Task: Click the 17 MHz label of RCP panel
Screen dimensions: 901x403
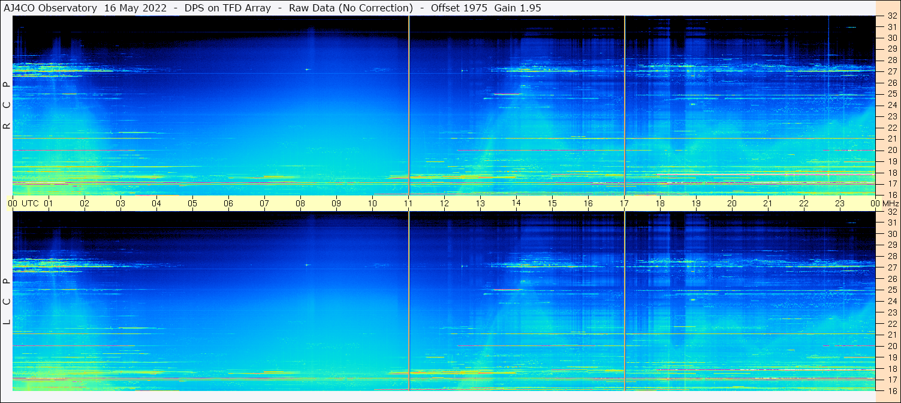Action: click(x=892, y=184)
